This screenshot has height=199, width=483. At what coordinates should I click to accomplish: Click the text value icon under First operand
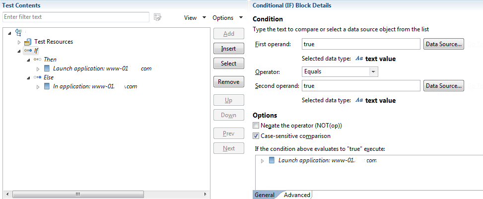(359, 59)
